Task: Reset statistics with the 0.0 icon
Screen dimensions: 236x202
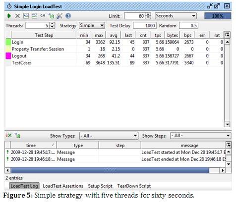Action: (x=43, y=16)
